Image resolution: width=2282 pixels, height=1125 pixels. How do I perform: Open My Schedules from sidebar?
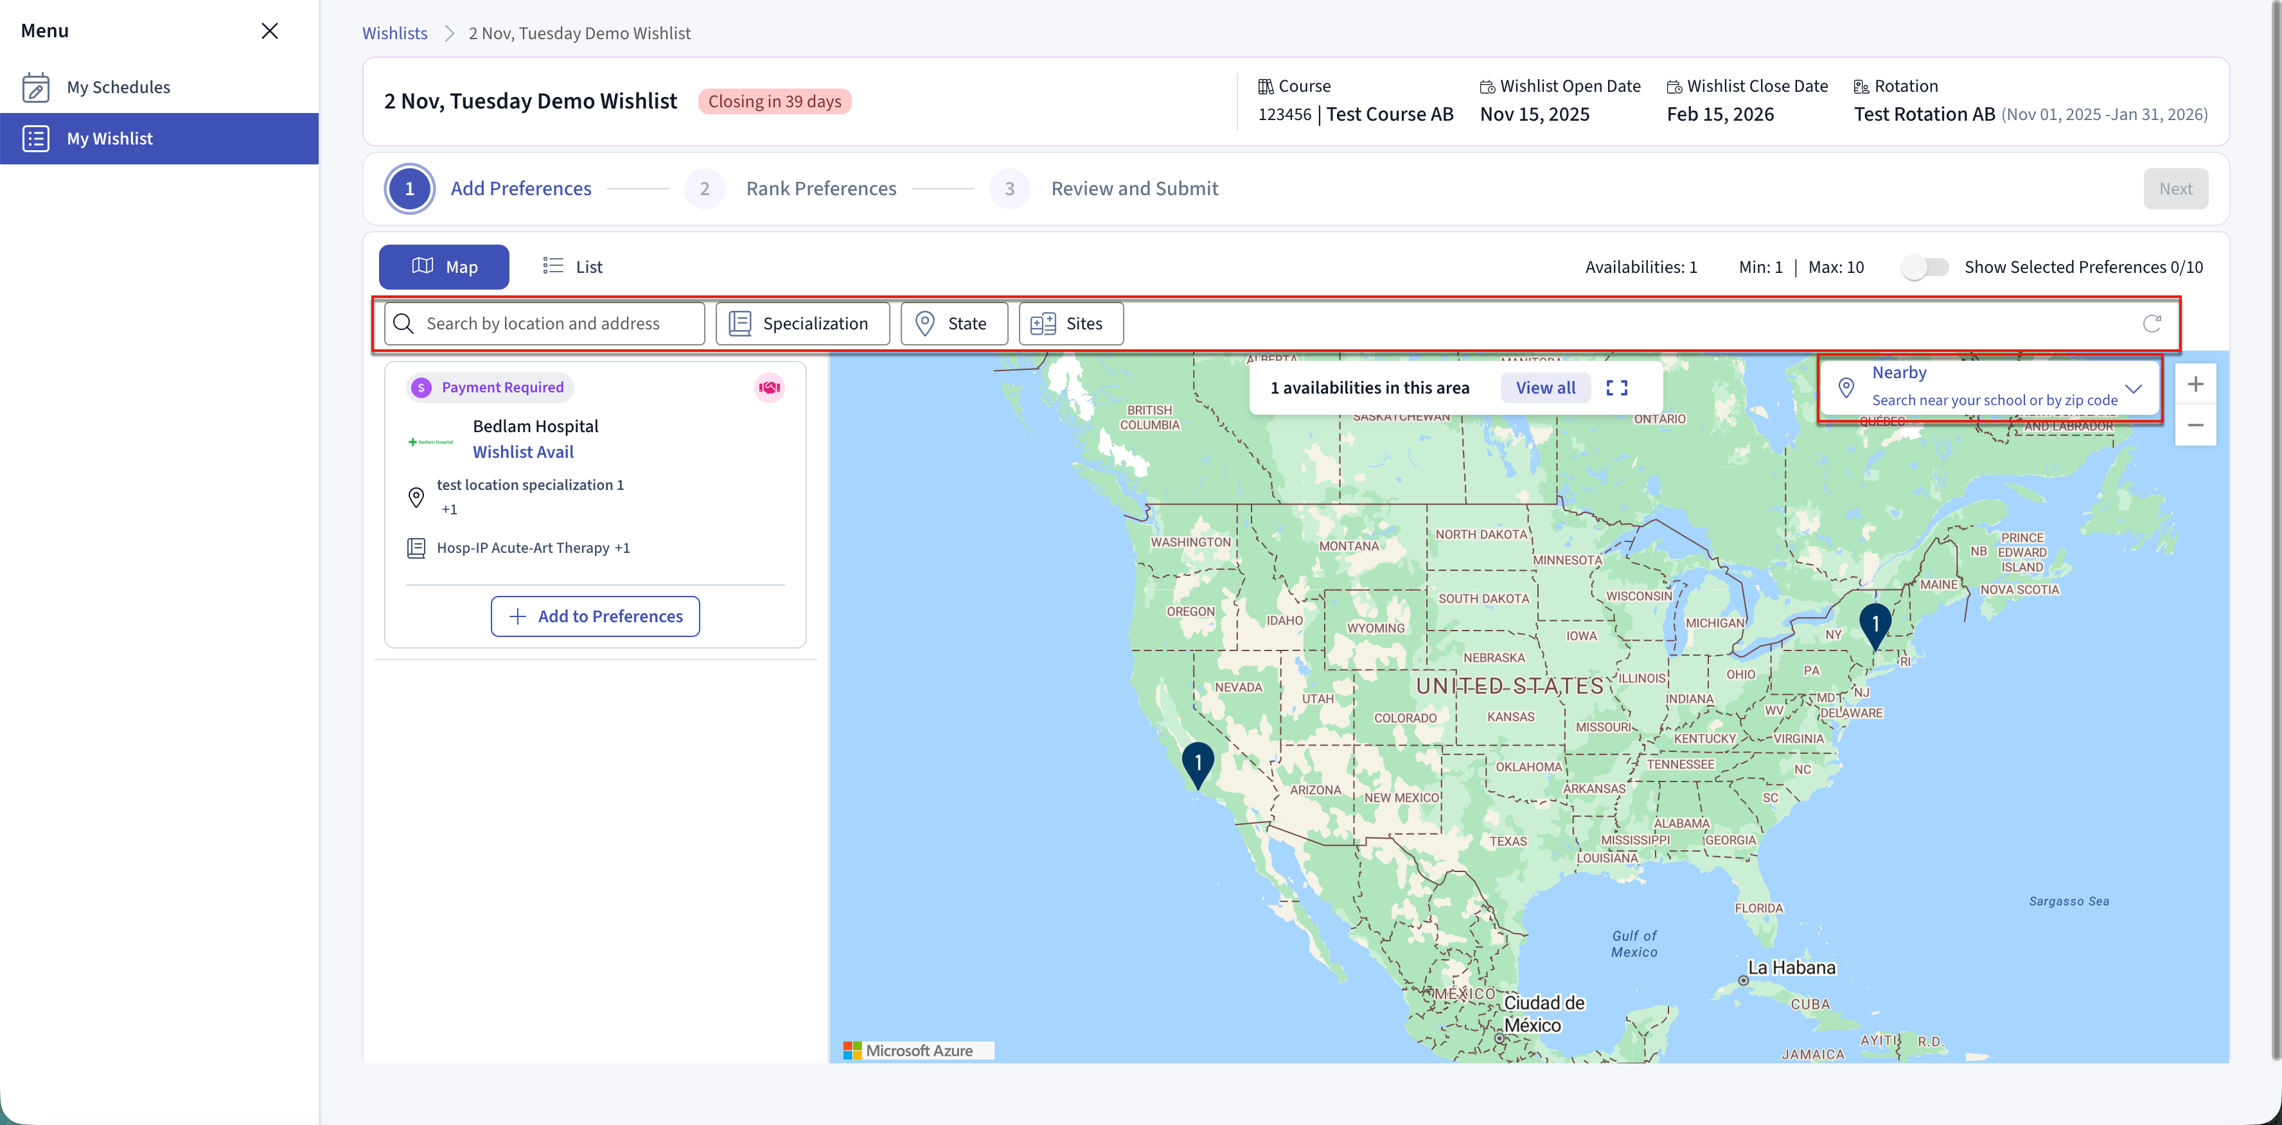click(118, 87)
